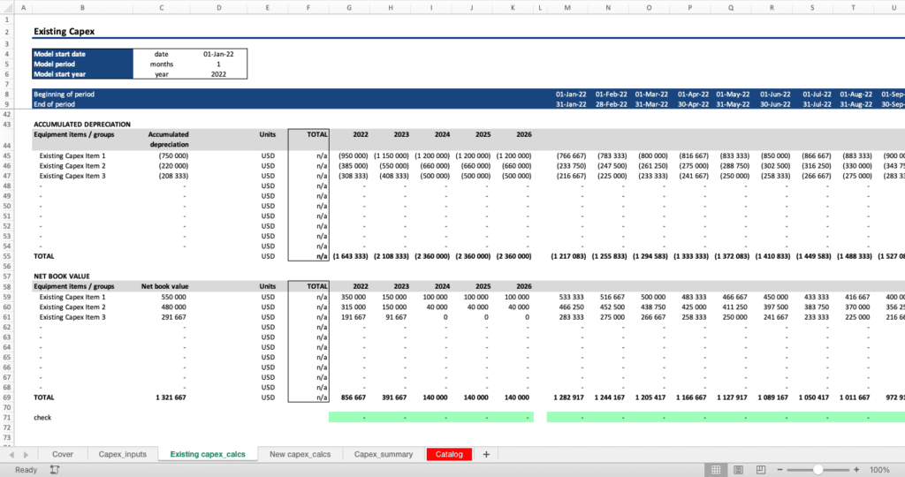
Task: Click the Normal view icon in status bar
Action: (x=718, y=470)
